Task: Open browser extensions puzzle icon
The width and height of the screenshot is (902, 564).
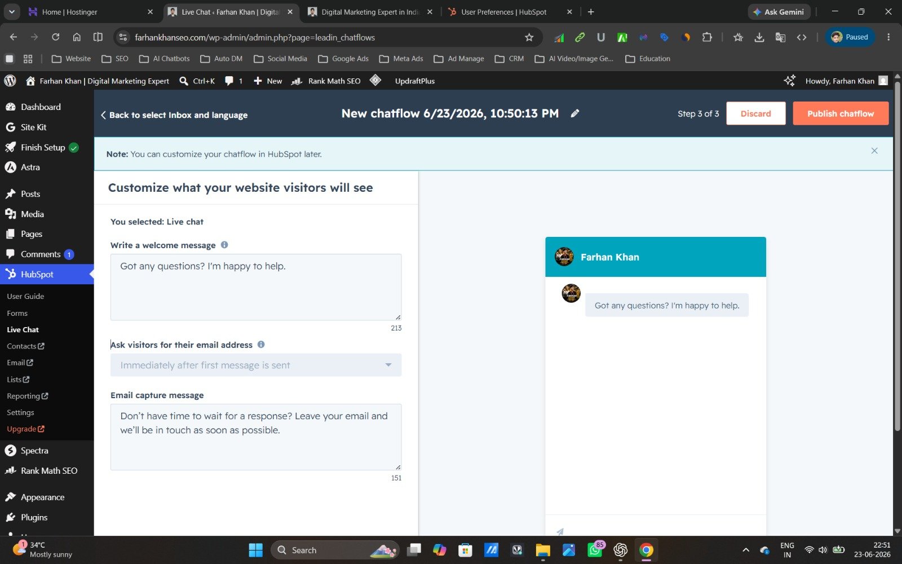Action: pyautogui.click(x=707, y=37)
